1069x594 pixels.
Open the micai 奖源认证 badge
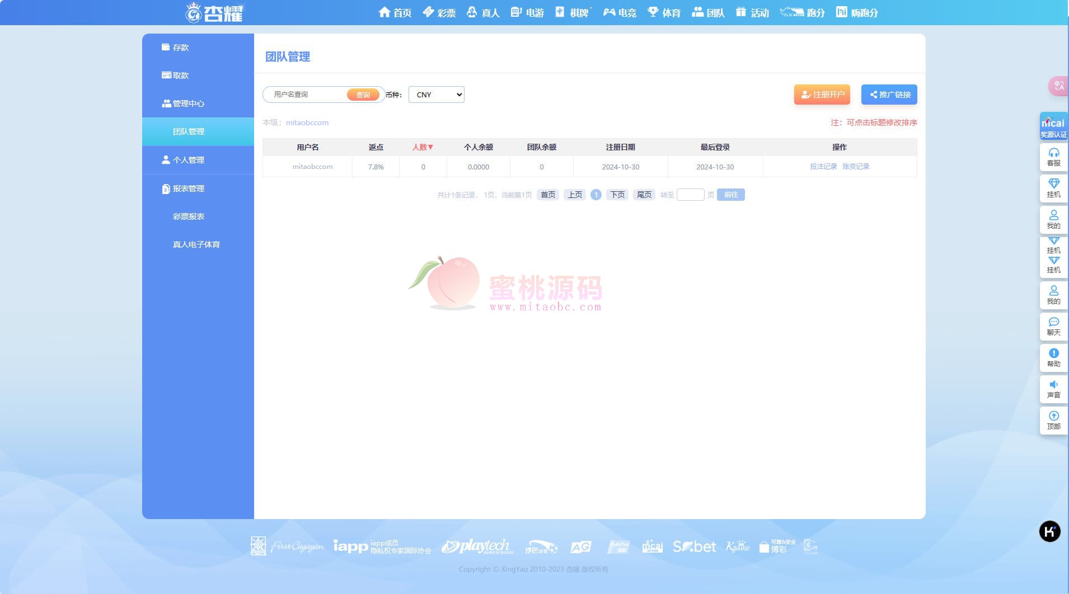[1053, 127]
